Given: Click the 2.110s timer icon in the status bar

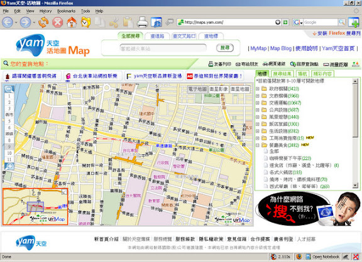Looking at the screenshot, I should [x=273, y=256].
